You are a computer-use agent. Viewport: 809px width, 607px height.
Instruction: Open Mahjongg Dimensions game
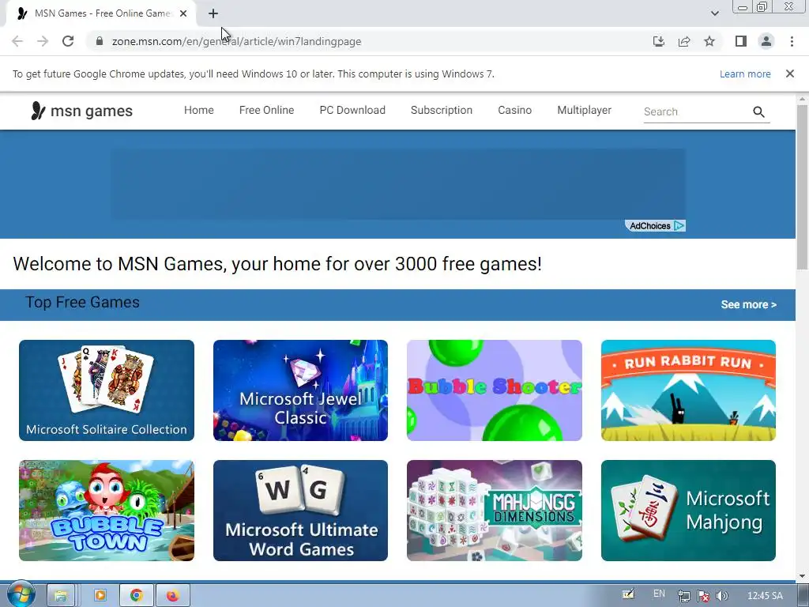point(495,511)
